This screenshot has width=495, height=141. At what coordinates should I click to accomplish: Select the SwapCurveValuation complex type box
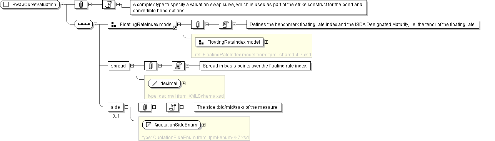point(31,5)
